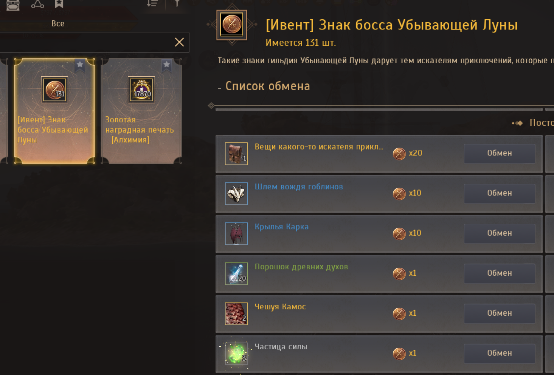Click the green Частица силы item icon
Screen dimensions: 554x375
236,353
